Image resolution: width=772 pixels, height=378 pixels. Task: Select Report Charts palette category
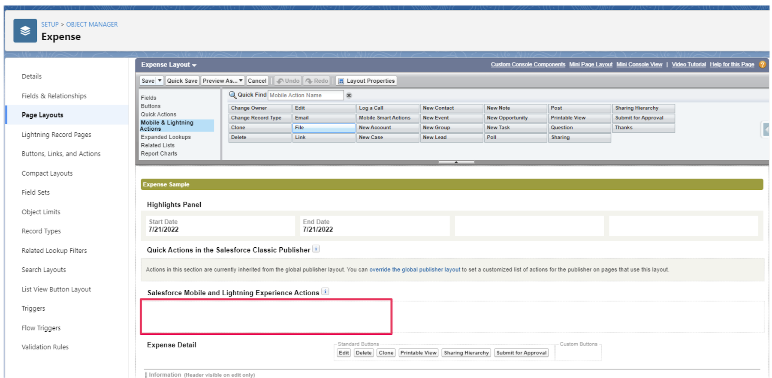pyautogui.click(x=159, y=153)
